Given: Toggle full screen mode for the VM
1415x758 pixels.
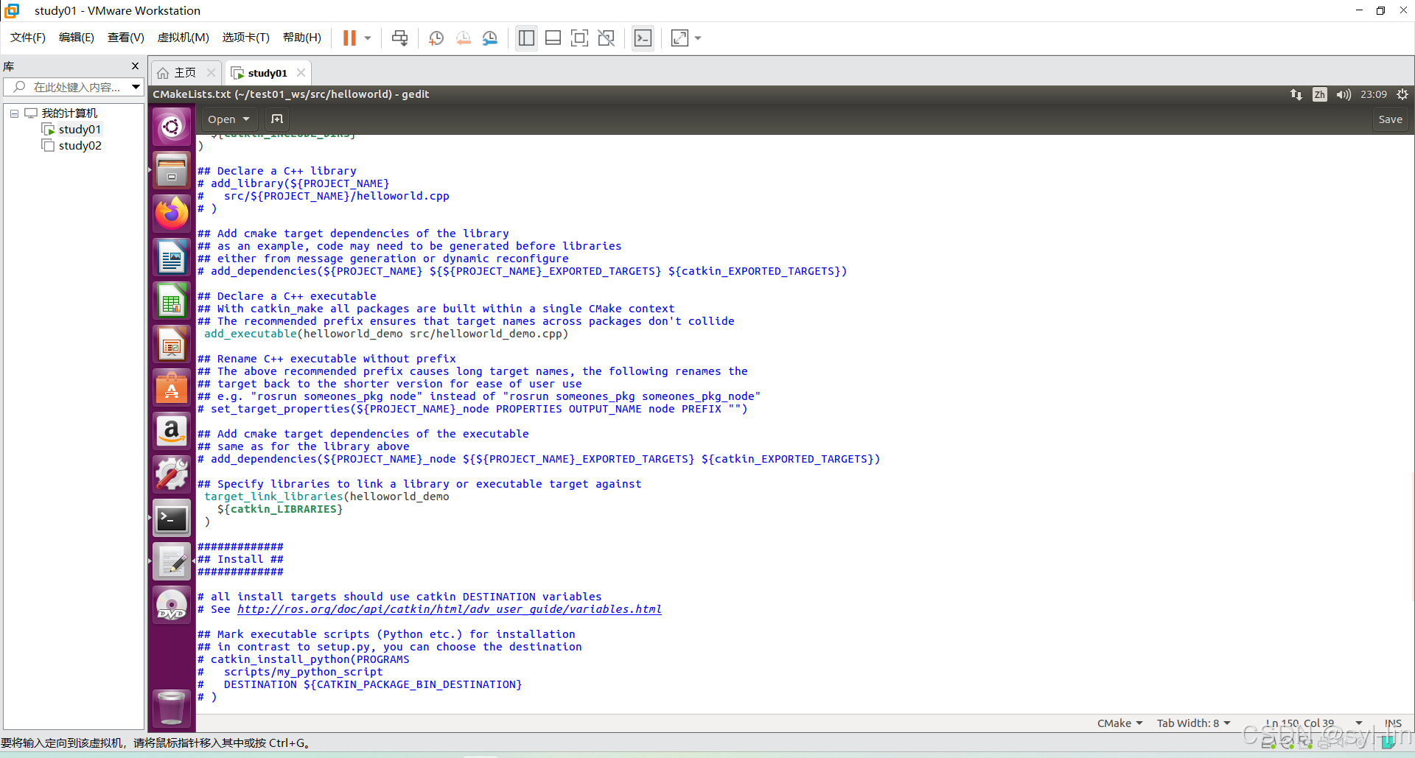Looking at the screenshot, I should coord(580,38).
